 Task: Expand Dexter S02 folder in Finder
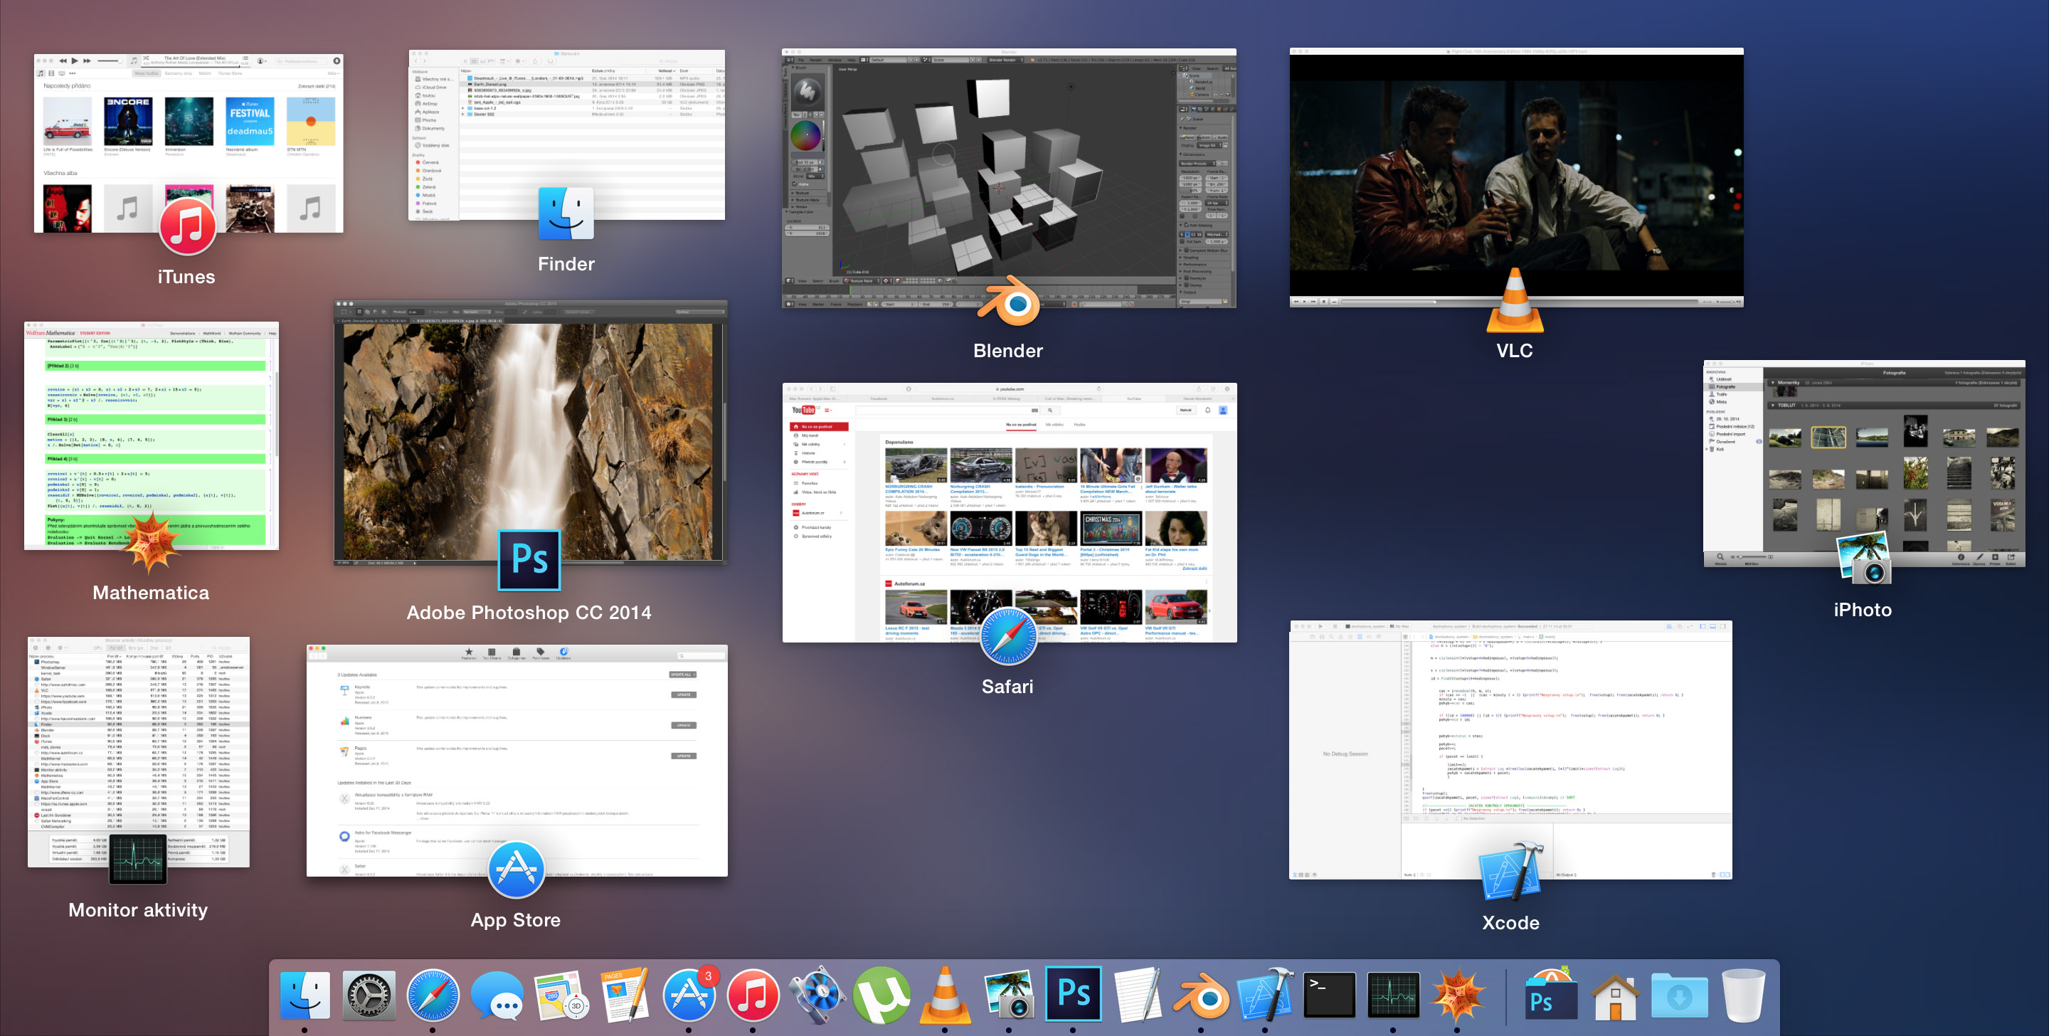(x=463, y=114)
